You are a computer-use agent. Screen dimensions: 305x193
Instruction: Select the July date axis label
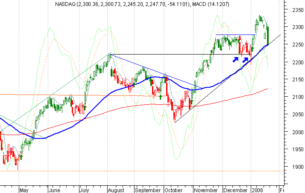coord(85,190)
